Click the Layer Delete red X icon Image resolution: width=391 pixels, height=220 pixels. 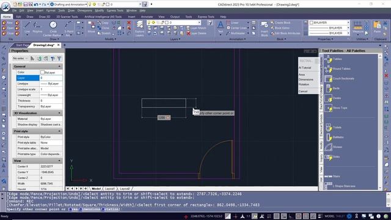(189, 33)
